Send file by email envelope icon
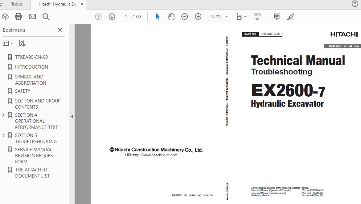The height and width of the screenshot is (204, 361). pyautogui.click(x=32, y=17)
